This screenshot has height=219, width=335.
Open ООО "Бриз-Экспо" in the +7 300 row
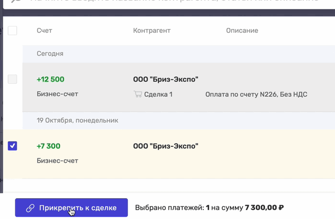click(166, 146)
